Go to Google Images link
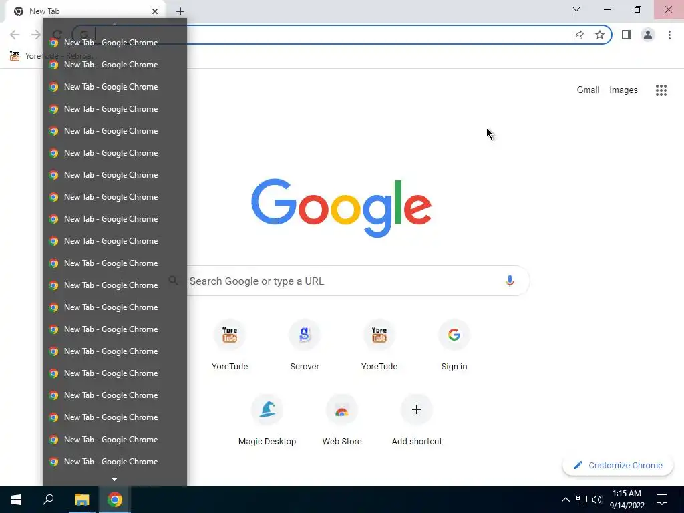 click(623, 90)
